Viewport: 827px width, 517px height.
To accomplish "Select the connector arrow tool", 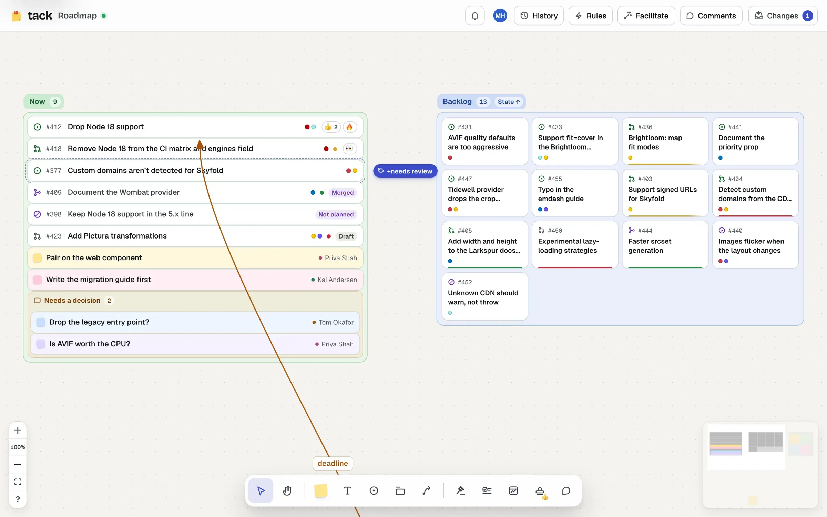I will coord(427,490).
